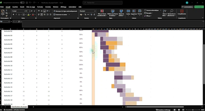Toggle italic formatting I button
Screen dimensions: 205x111
click(16, 15)
